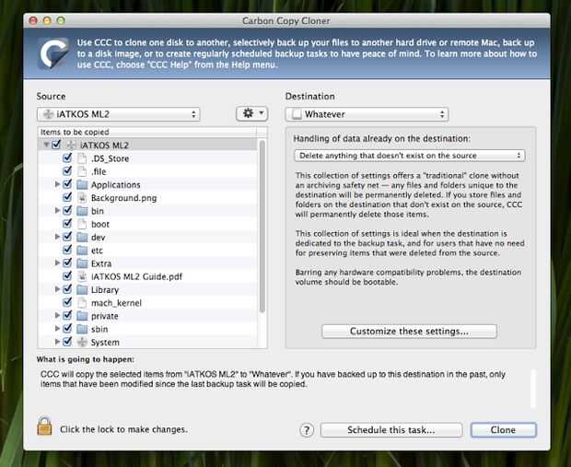Click the Library folder icon

(82, 289)
